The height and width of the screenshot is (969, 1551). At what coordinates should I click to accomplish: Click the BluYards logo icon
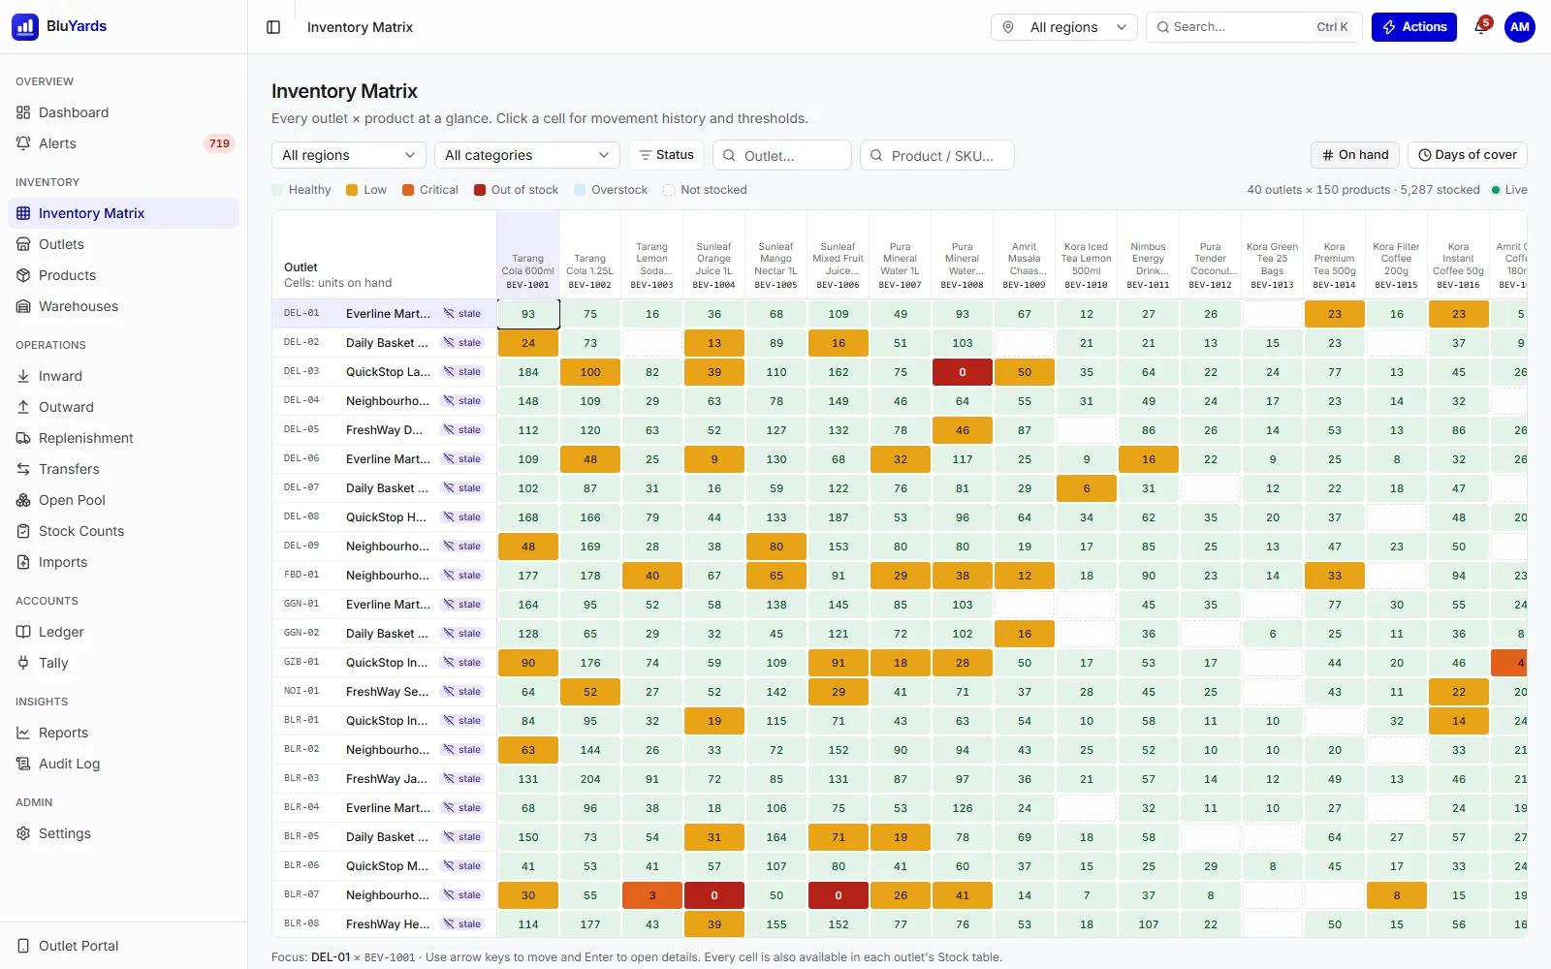point(25,26)
